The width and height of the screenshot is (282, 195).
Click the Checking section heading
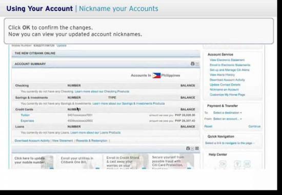[22, 85]
